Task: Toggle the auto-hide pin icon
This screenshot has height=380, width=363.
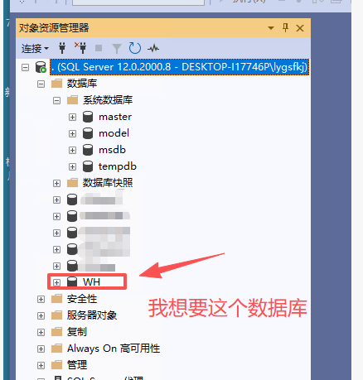Action: tap(285, 28)
